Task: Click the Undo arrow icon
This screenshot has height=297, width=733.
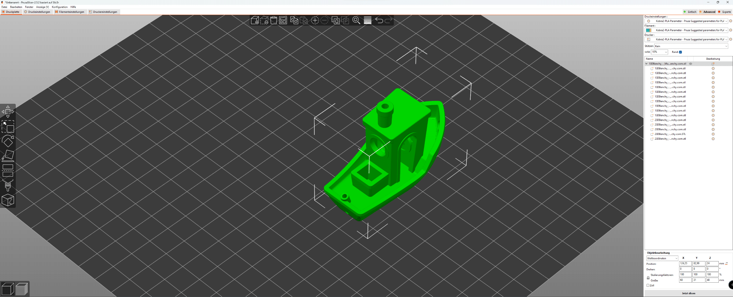Action: pyautogui.click(x=379, y=21)
